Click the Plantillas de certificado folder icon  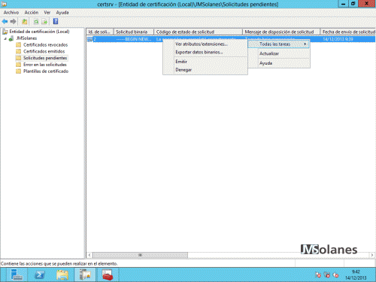[18, 71]
